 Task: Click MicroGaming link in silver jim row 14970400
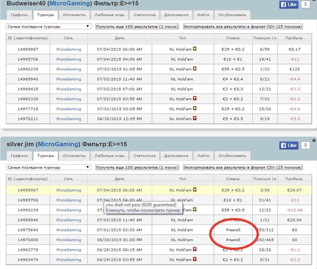[69, 240]
